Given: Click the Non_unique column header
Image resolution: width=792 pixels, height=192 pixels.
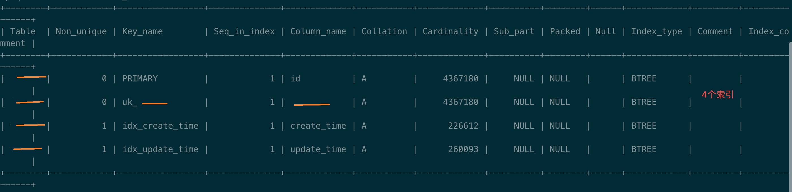Looking at the screenshot, I should (81, 31).
